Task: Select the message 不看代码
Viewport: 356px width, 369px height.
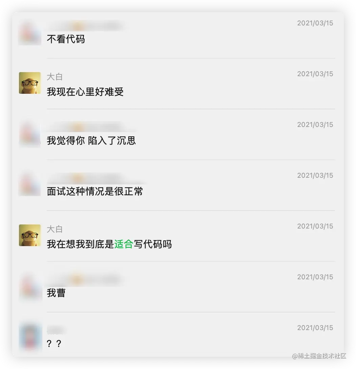Action: 66,39
